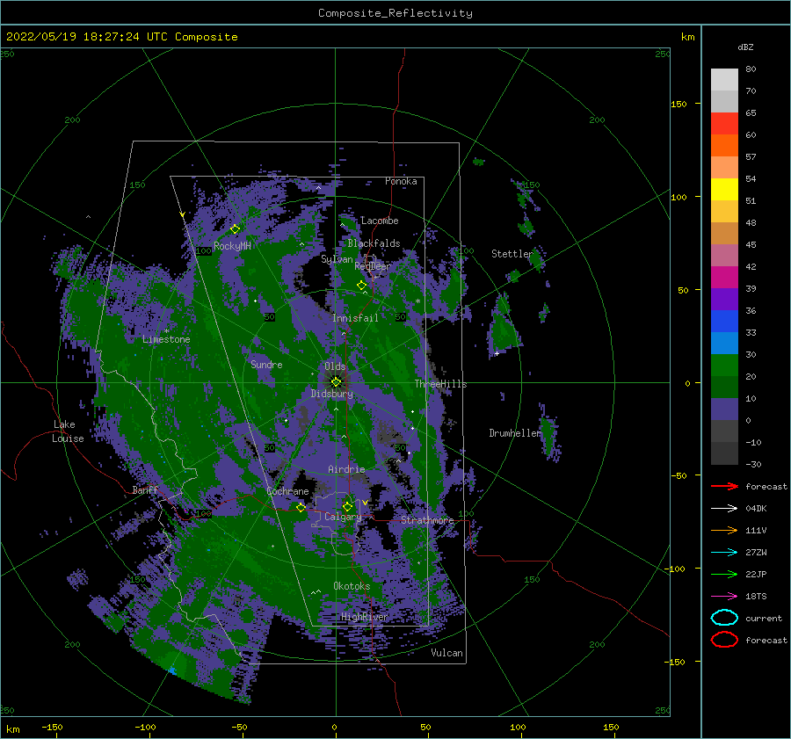The height and width of the screenshot is (739, 791).
Task: Click the white 04DK arrow icon
Action: (x=724, y=508)
